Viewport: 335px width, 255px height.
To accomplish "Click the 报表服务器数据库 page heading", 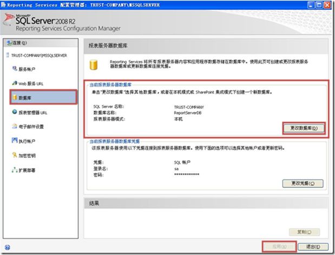I will (108, 45).
